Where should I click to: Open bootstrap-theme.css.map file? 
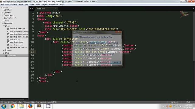coord(19,31)
